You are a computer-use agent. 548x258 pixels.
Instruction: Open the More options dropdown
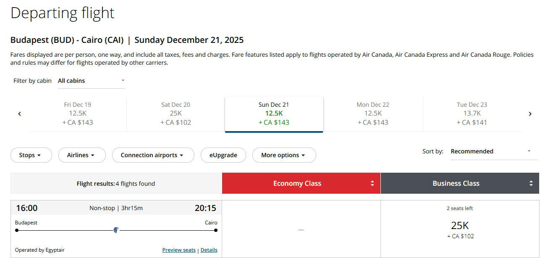click(x=284, y=155)
